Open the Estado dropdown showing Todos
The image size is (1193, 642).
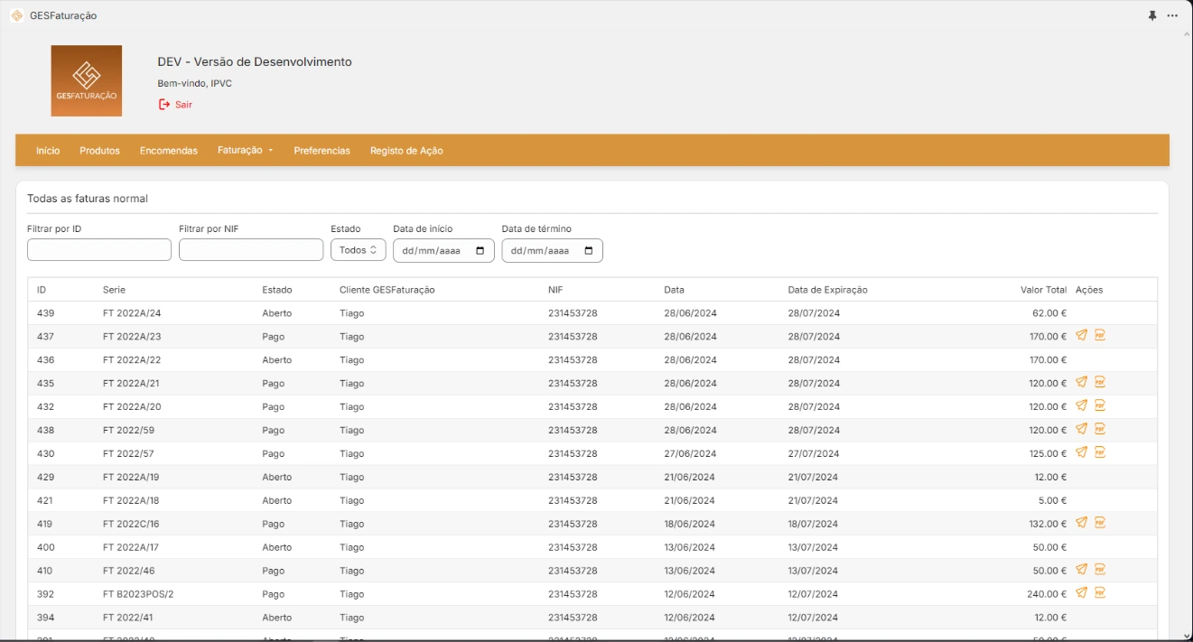click(x=358, y=250)
